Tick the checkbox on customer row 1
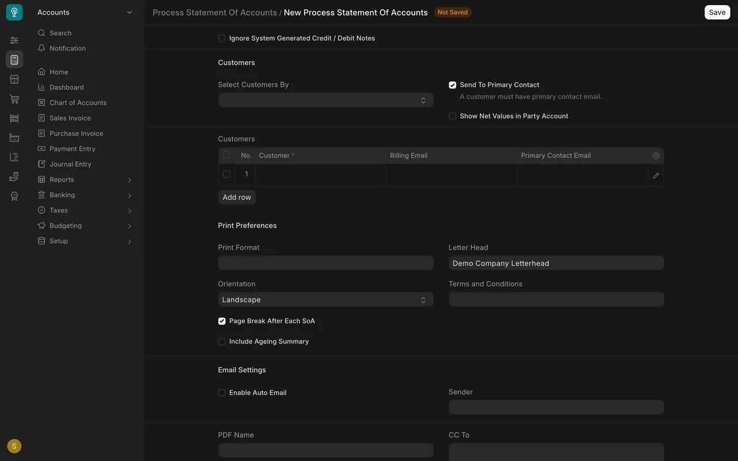Screen dimensions: 738x461 [227, 174]
